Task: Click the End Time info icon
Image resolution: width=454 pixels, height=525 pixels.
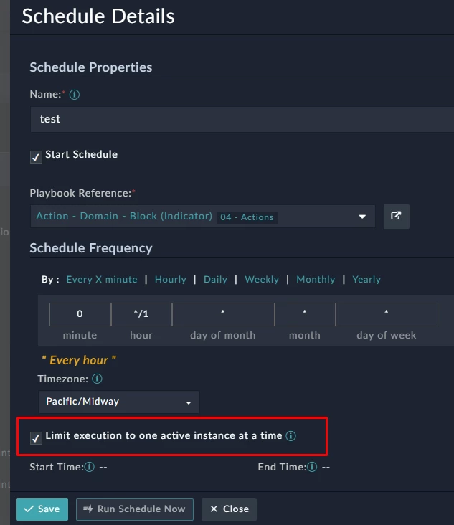Action: point(312,467)
